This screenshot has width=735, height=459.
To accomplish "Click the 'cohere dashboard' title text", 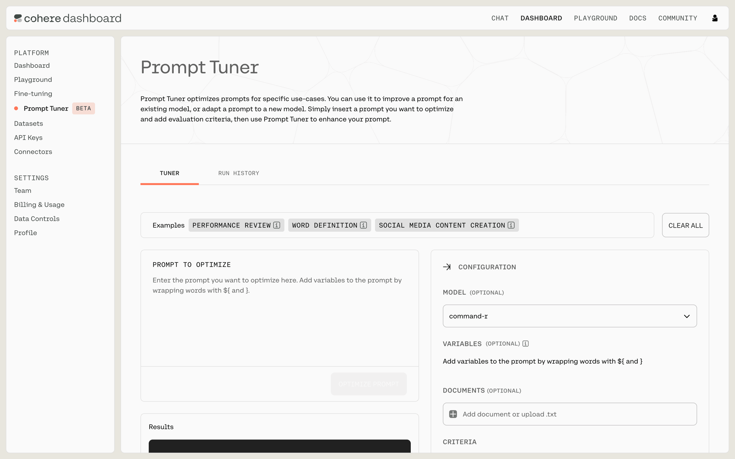I will (73, 18).
